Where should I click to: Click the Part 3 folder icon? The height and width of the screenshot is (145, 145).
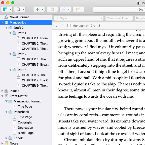14,70
